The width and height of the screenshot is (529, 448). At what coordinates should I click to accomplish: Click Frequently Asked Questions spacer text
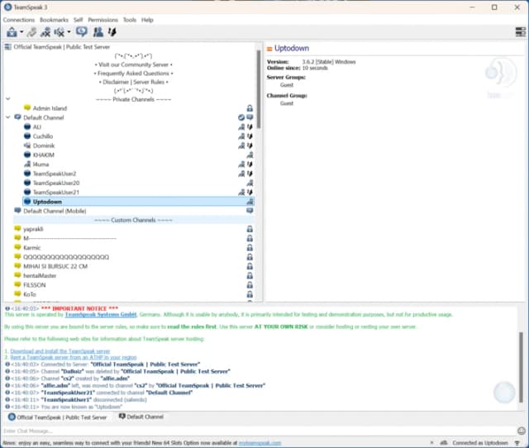pos(134,74)
